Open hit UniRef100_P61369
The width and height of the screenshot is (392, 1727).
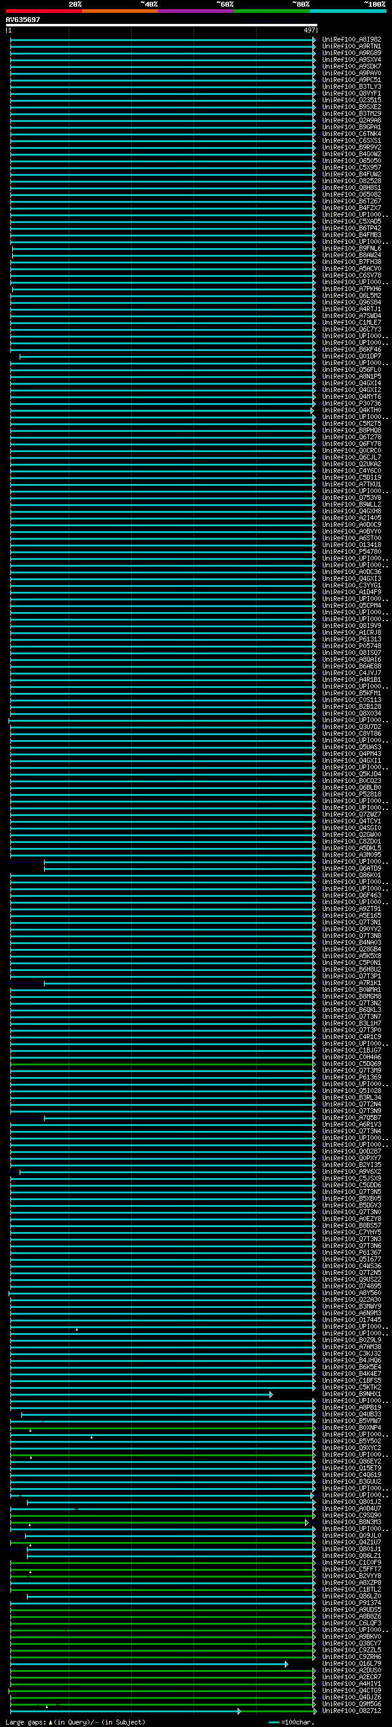tap(352, 1078)
